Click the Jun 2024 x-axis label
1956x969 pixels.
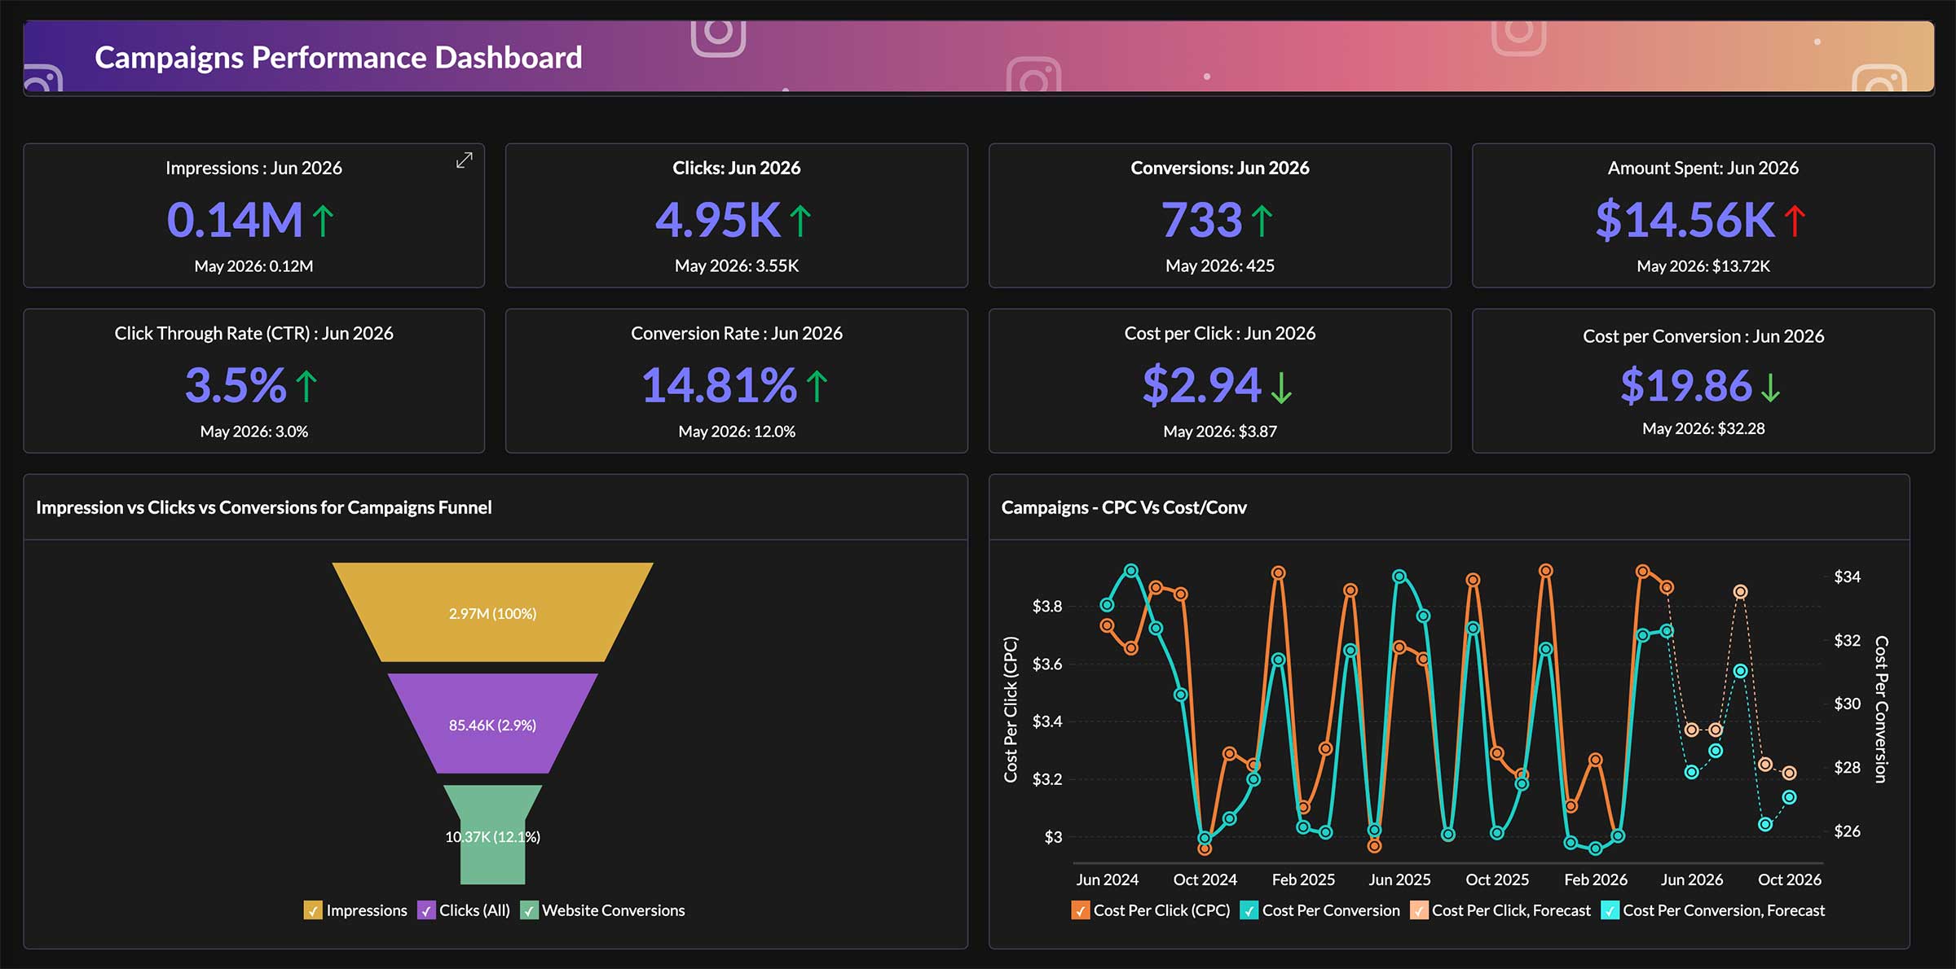(1107, 879)
